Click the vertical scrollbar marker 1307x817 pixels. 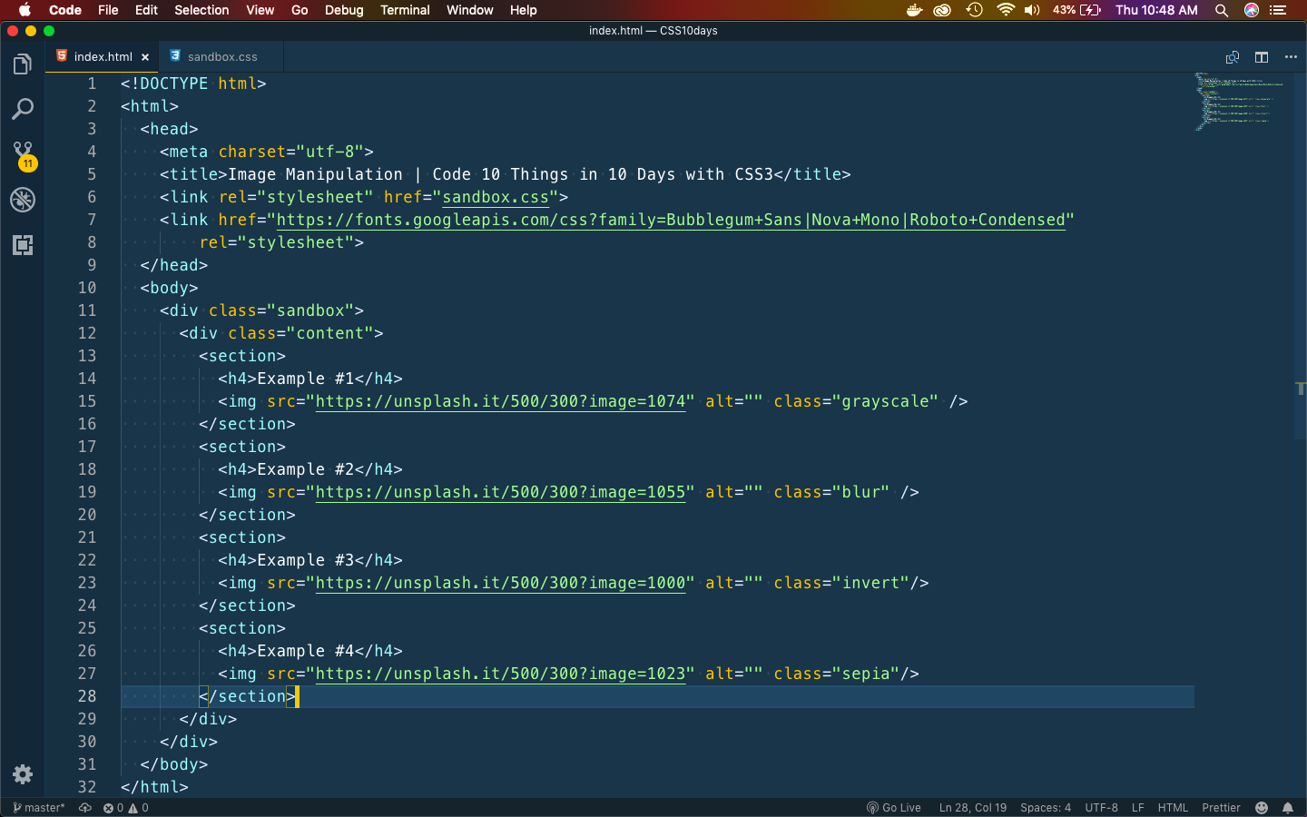tap(1301, 389)
